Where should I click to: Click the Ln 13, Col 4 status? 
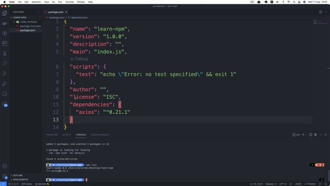click(x=256, y=184)
